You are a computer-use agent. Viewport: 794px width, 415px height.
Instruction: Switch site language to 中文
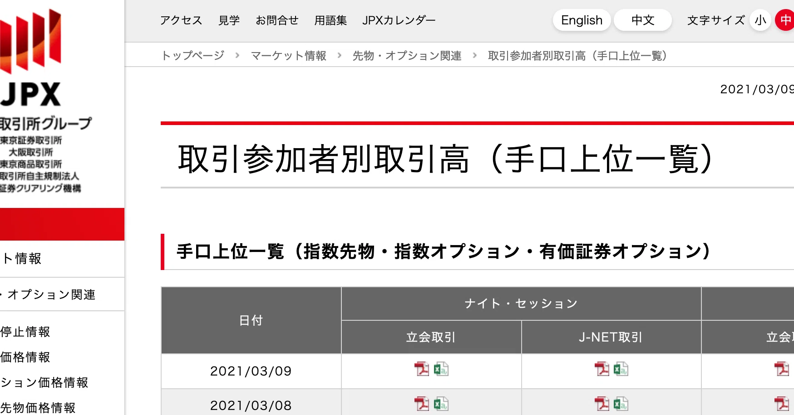click(x=642, y=20)
